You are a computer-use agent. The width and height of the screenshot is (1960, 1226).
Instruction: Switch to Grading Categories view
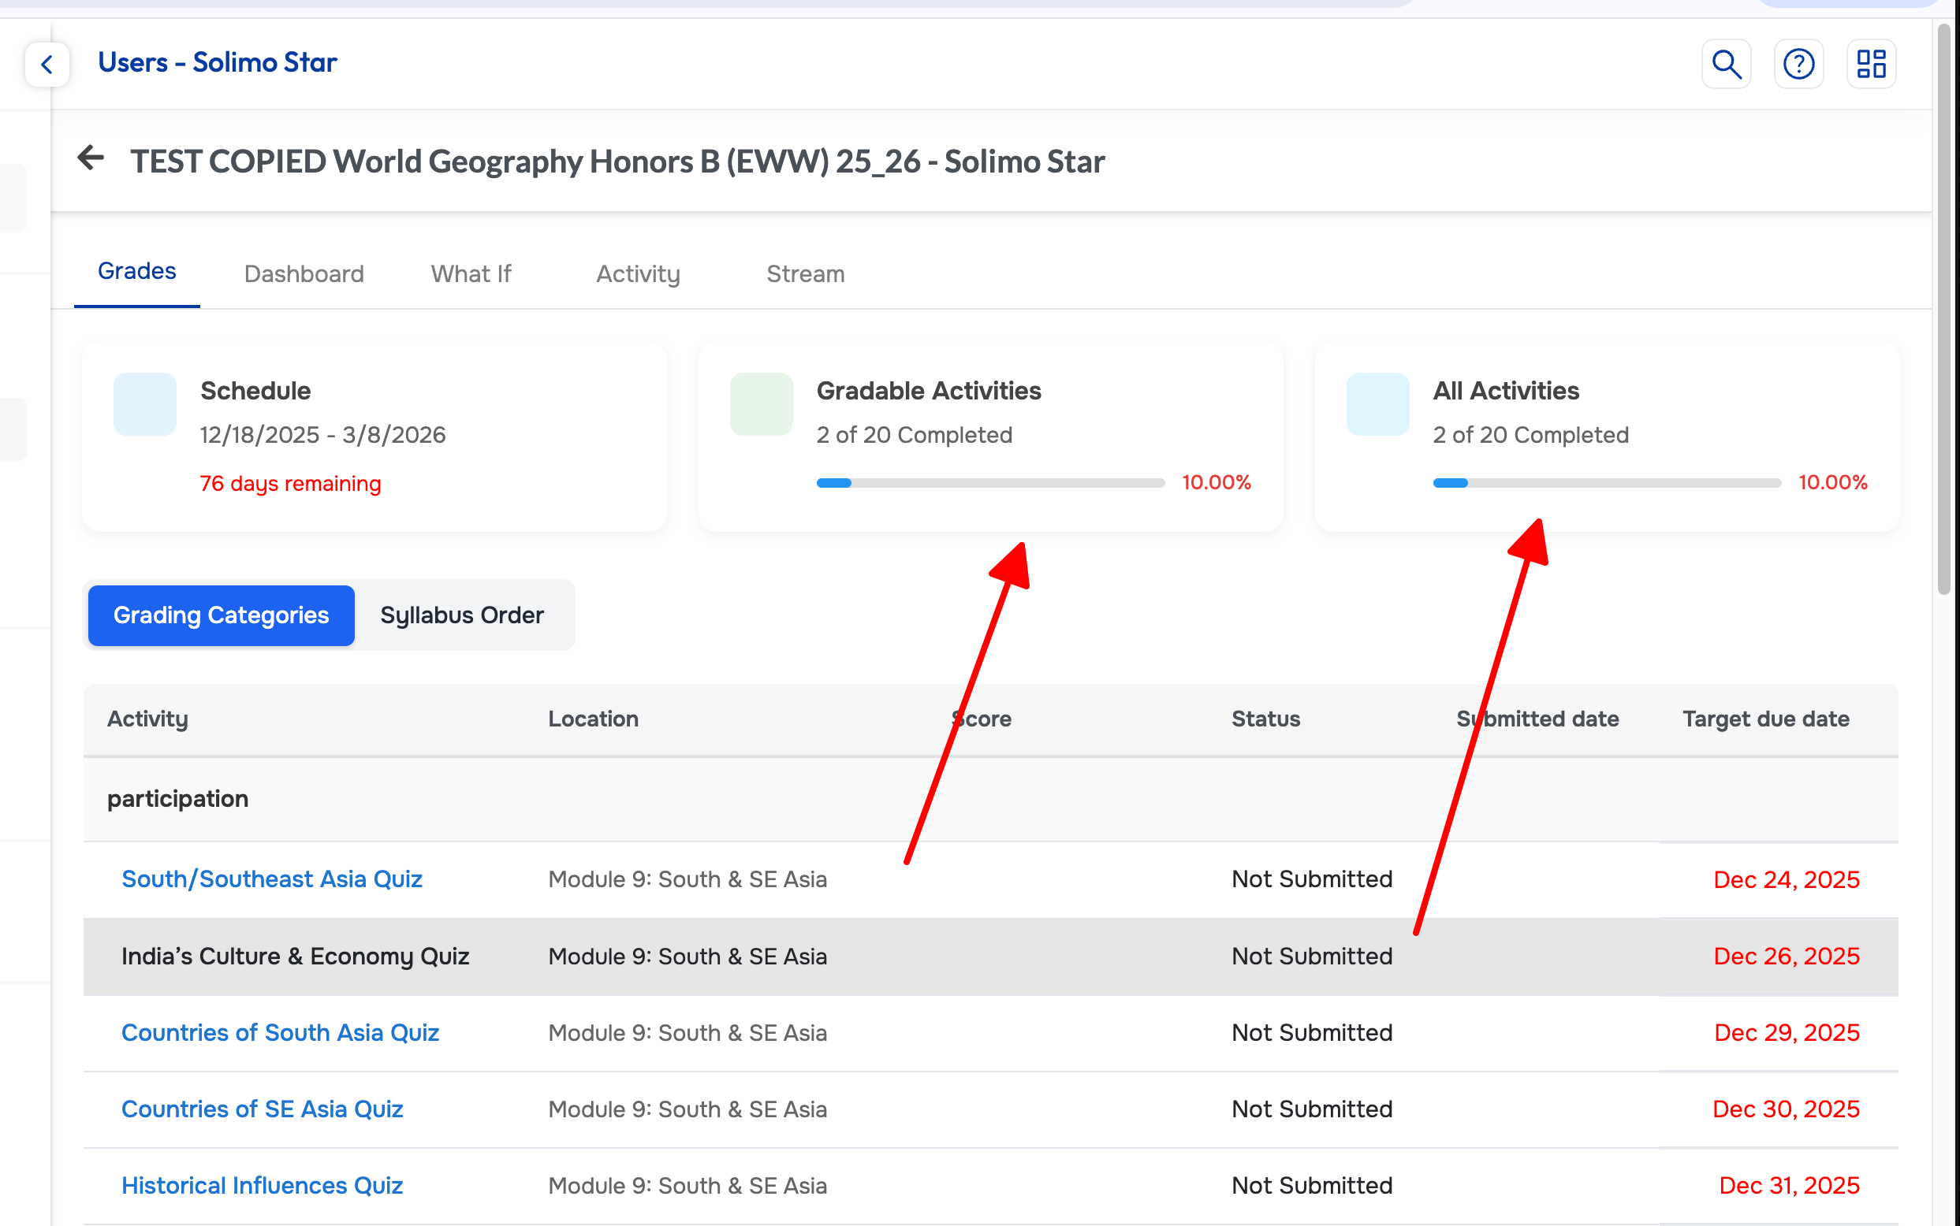coord(221,615)
